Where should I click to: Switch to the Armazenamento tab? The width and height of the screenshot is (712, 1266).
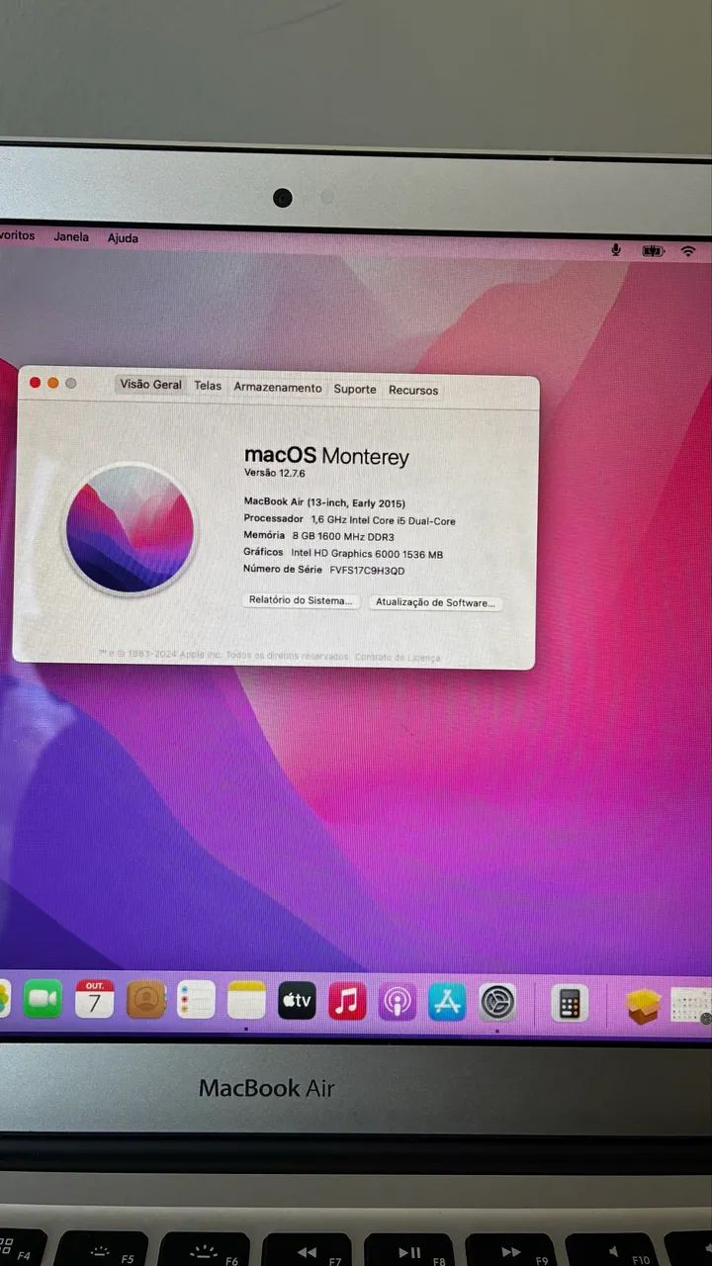click(x=278, y=388)
